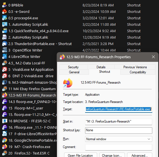The image size is (159, 157).
Task: Select the QuickTextPaste shortcut icon
Action: tap(4, 31)
